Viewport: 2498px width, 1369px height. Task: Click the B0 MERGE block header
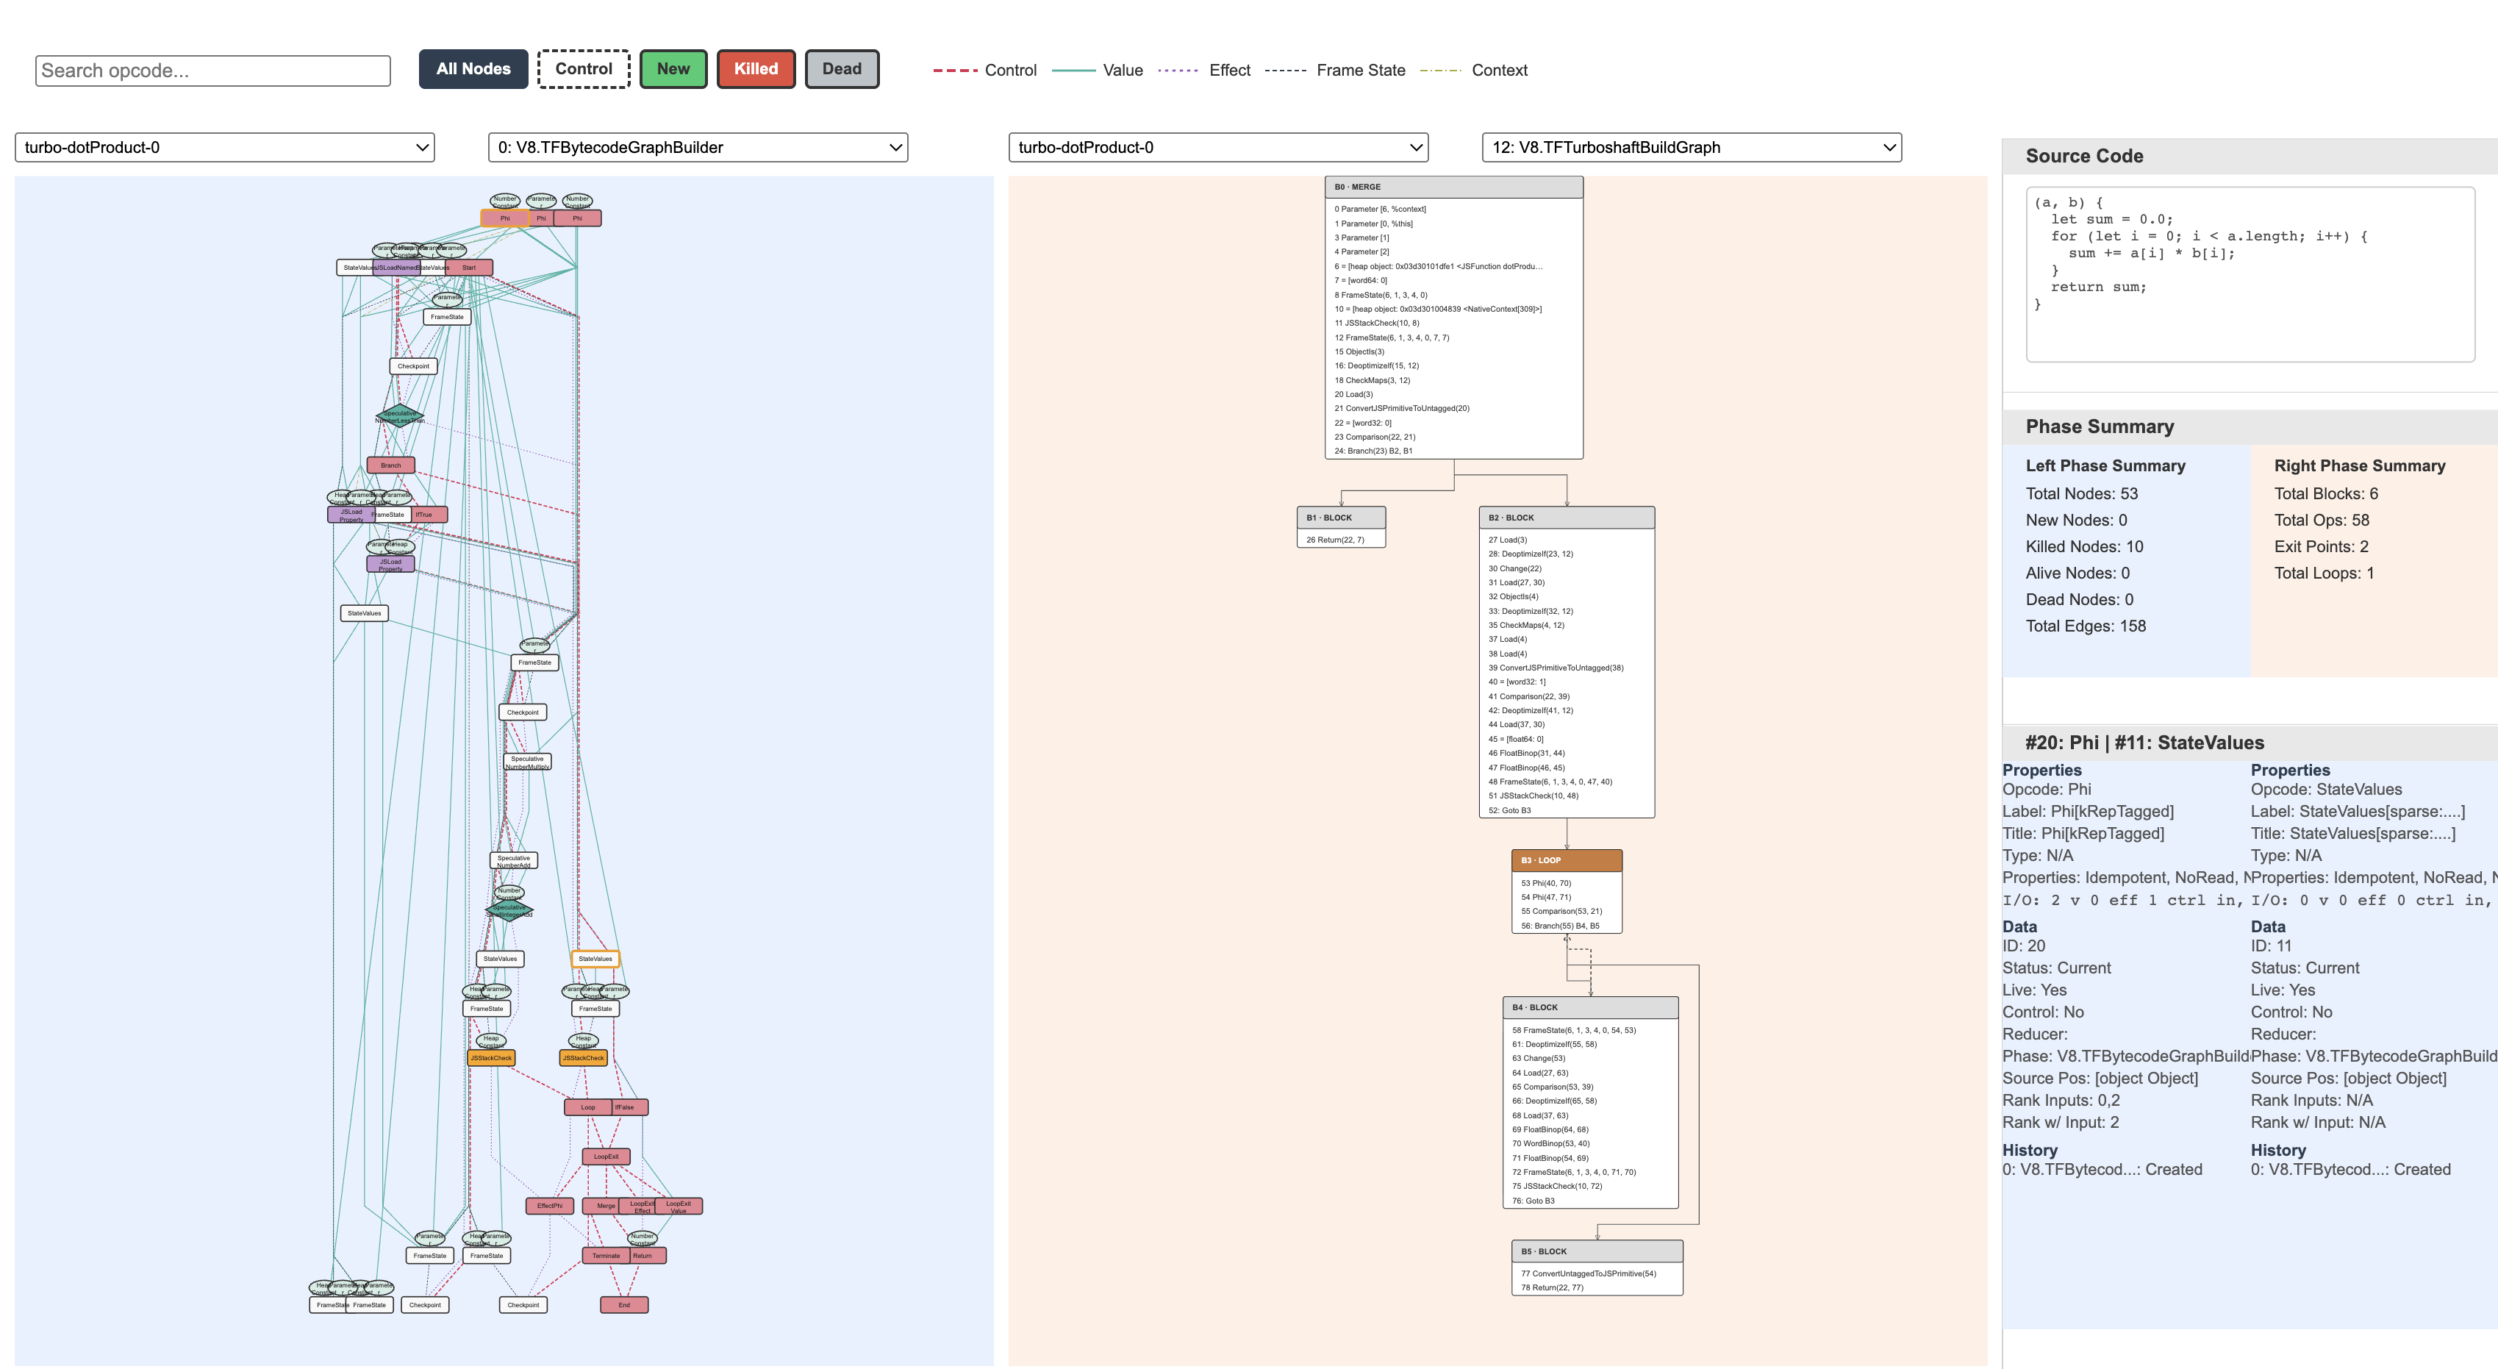tap(1453, 186)
